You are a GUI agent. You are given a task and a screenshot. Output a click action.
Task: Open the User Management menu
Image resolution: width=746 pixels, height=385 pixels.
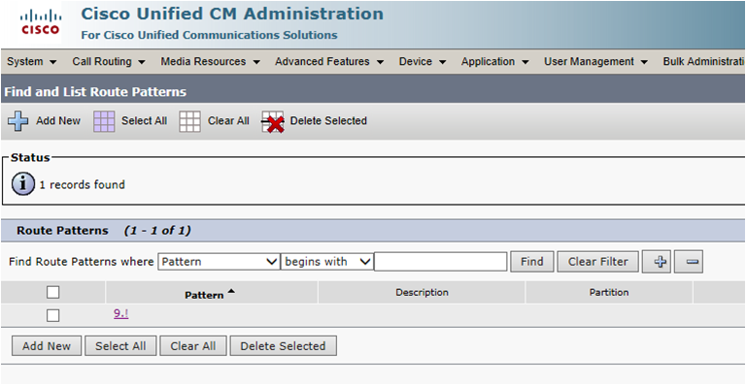(x=596, y=62)
